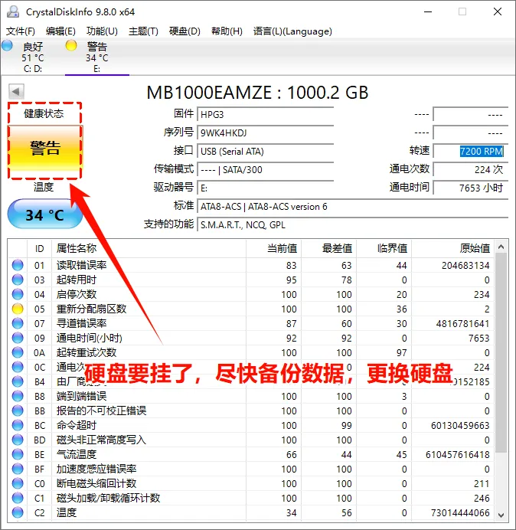
Task: Click the 驱动器号 field showing E:
Action: 266,188
